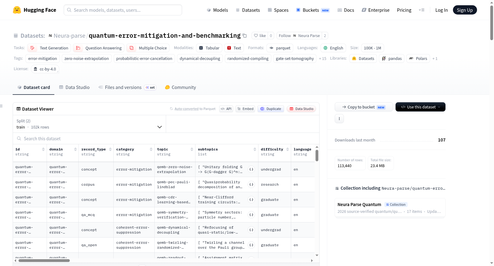494x266 pixels.
Task: Open the three-dot more options button
Action: coord(339,119)
